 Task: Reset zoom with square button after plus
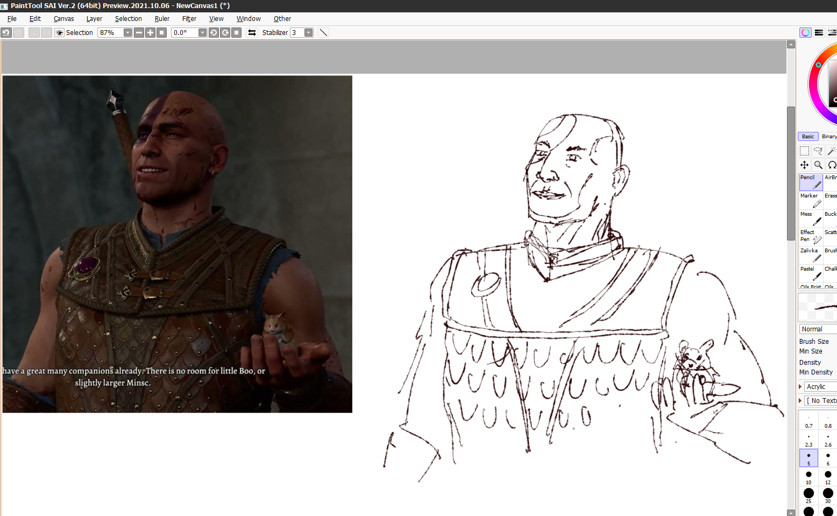click(161, 33)
